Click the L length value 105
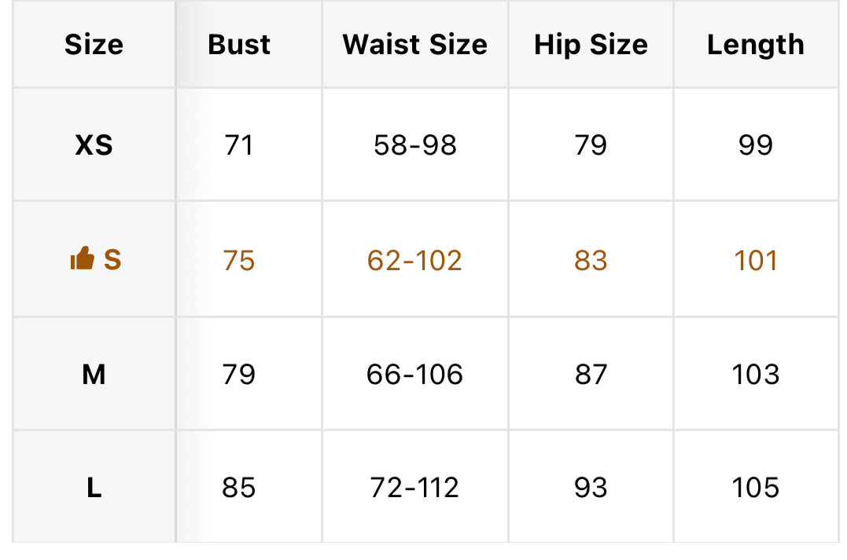The image size is (847, 560). (756, 488)
